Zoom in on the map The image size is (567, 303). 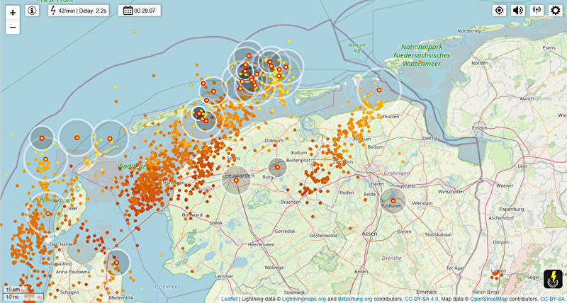pos(13,13)
